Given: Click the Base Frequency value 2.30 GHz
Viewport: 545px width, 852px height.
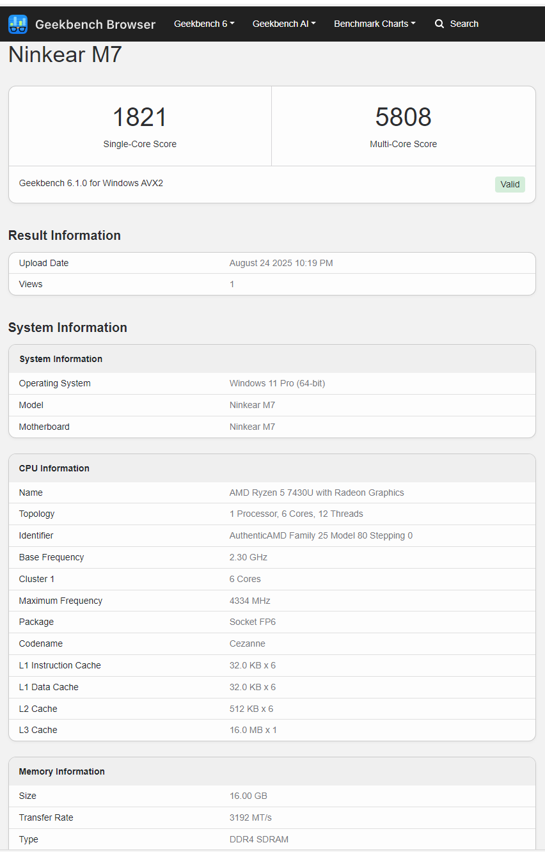Looking at the screenshot, I should click(248, 557).
